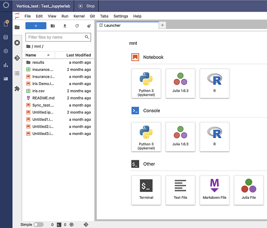Click the Stop workspace button

pos(86,6)
